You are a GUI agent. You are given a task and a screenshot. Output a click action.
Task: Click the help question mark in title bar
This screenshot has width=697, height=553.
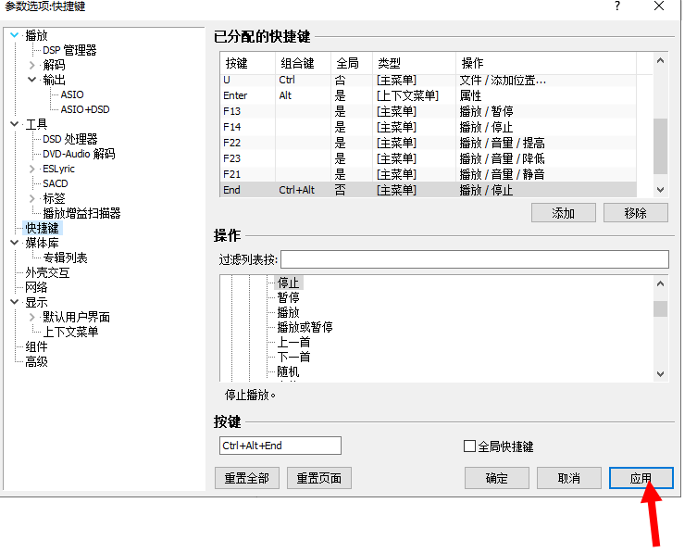pos(617,6)
